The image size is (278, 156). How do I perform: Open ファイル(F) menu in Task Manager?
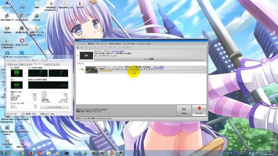click(12, 61)
